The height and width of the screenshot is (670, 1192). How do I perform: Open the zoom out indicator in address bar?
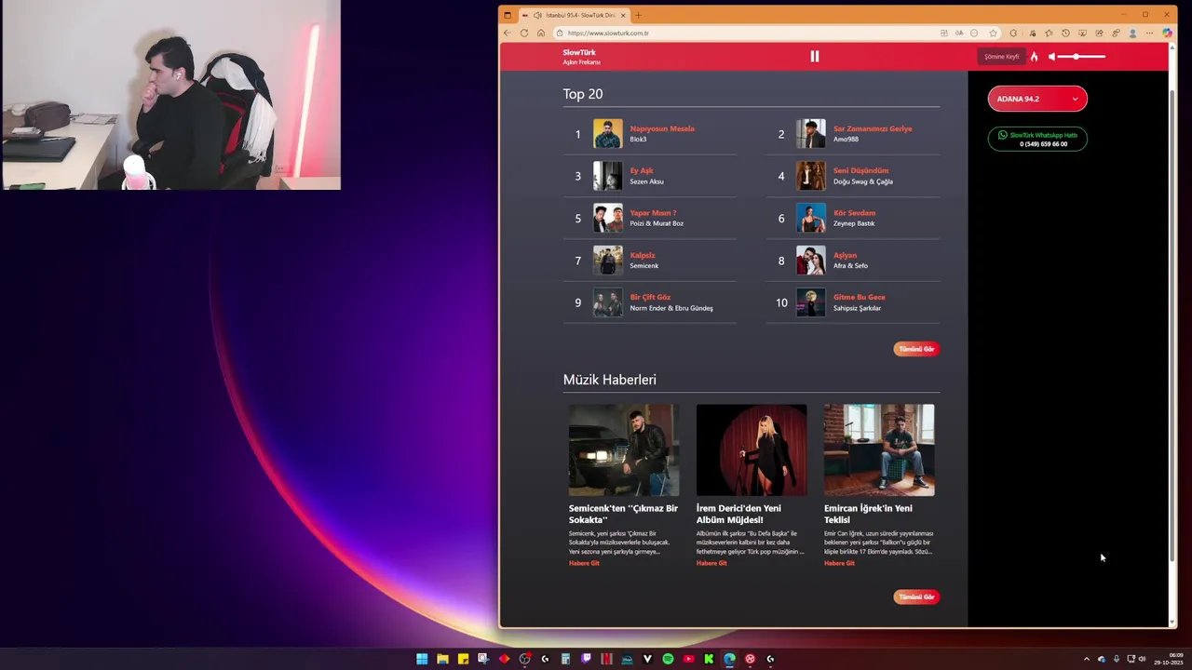click(974, 33)
